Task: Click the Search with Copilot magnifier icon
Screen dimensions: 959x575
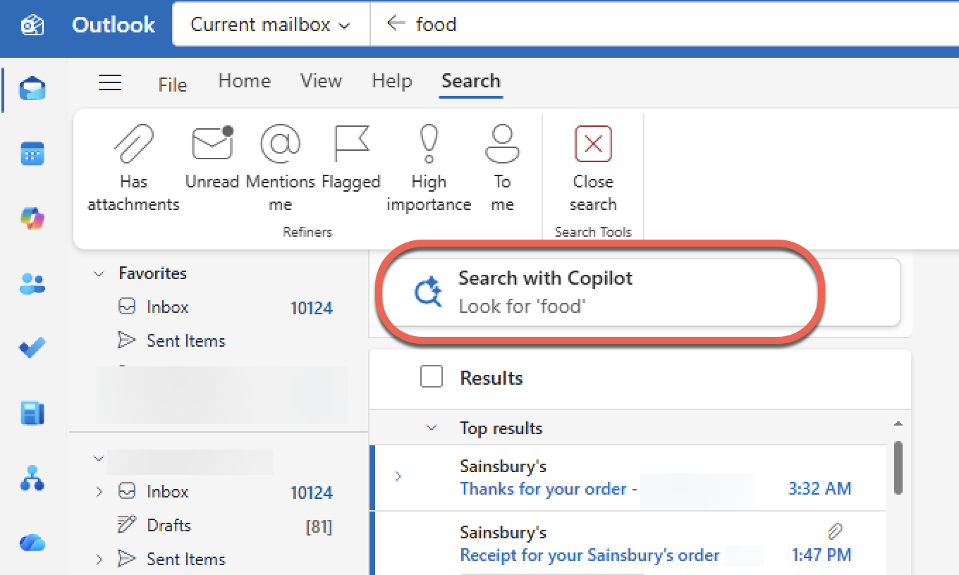Action: (428, 292)
